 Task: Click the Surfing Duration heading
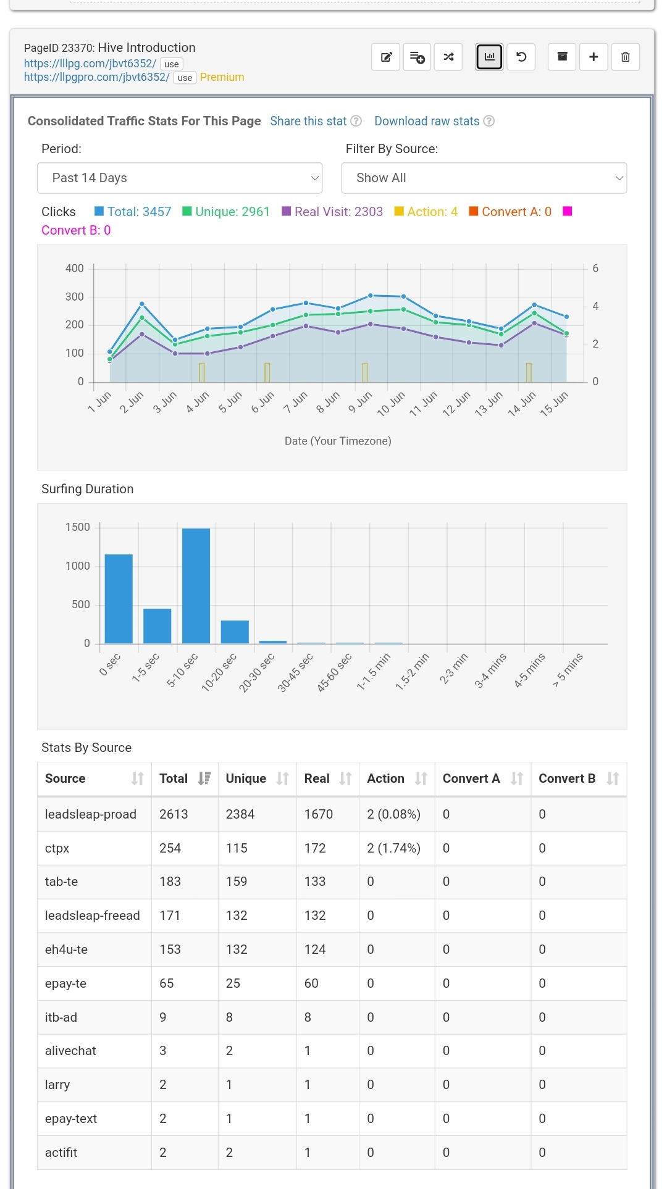point(88,489)
